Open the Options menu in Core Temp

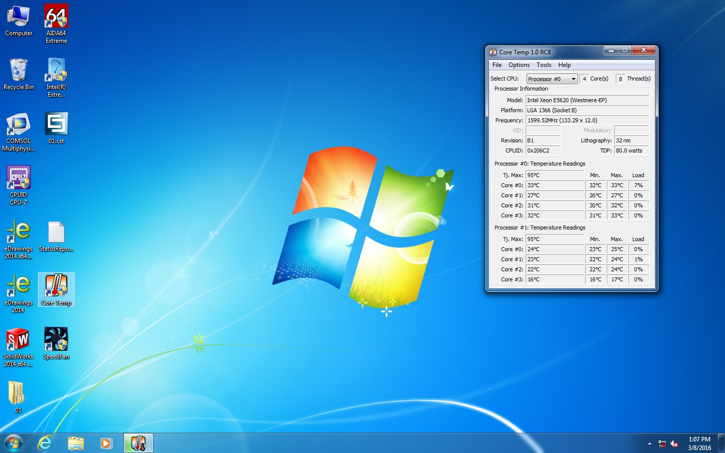click(519, 65)
